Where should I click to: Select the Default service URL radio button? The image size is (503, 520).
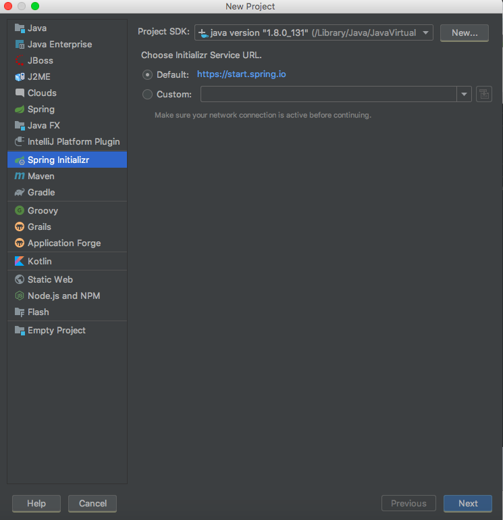(148, 74)
